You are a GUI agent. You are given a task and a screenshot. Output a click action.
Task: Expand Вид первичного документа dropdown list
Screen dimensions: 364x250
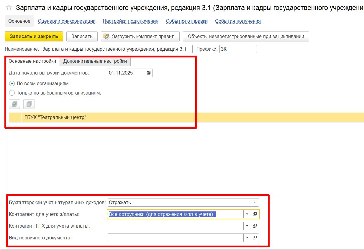(247, 238)
